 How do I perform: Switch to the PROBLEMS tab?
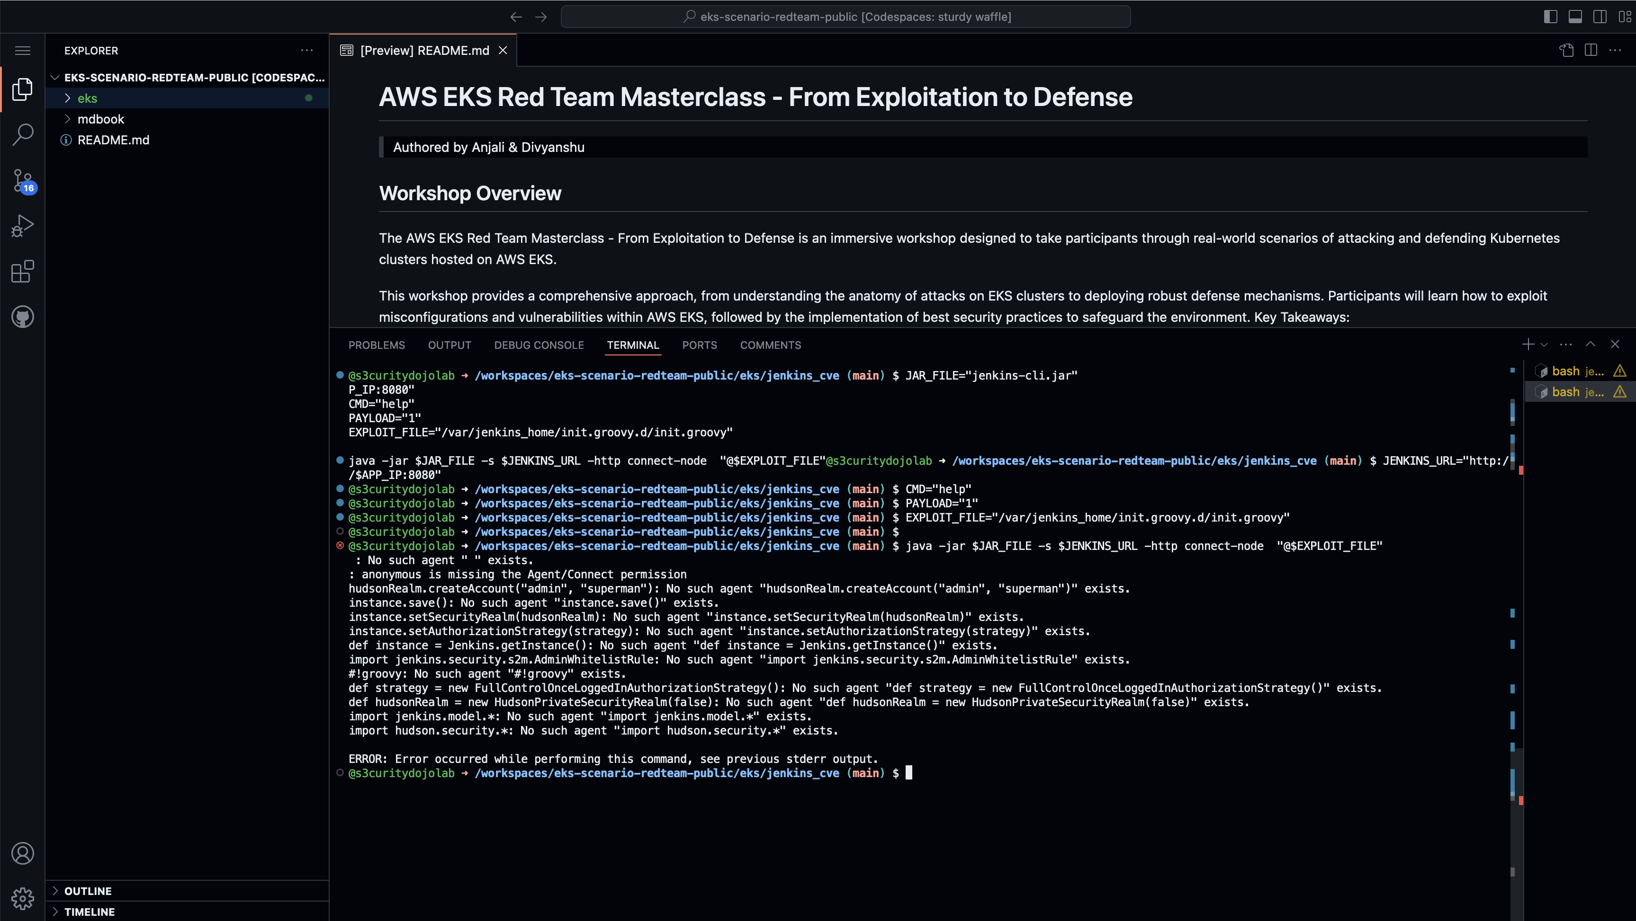[376, 345]
